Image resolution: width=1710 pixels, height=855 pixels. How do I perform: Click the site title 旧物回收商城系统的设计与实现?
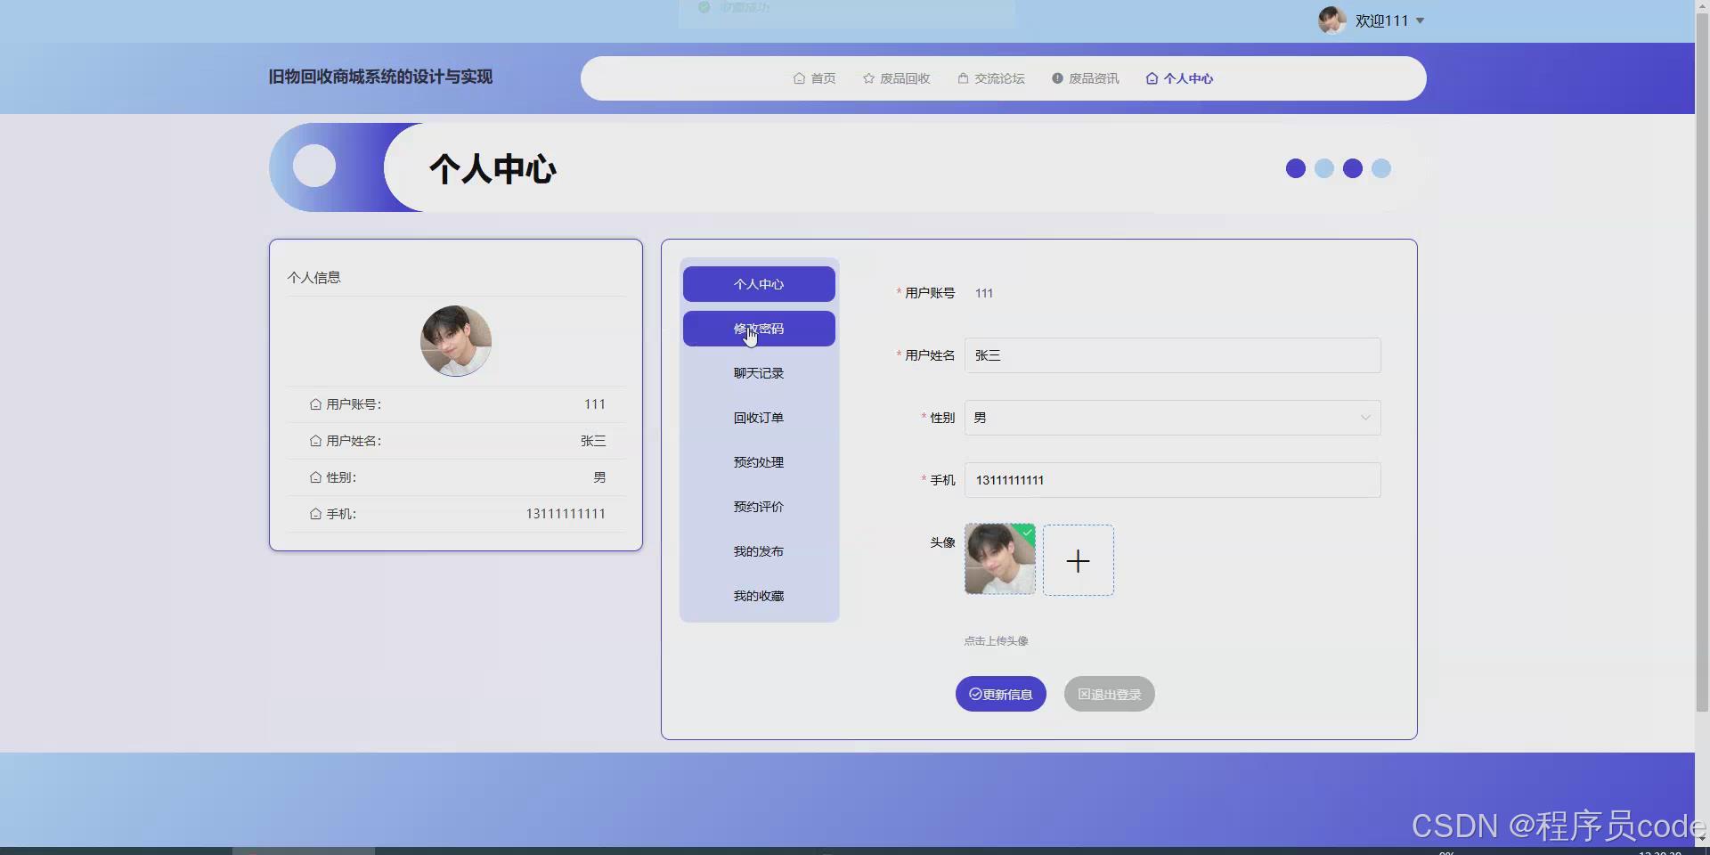click(380, 77)
